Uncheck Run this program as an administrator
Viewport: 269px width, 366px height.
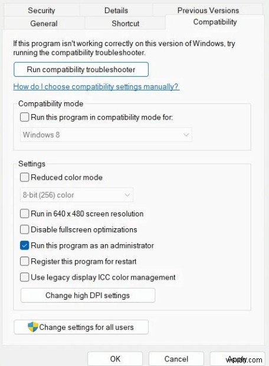pos(24,245)
